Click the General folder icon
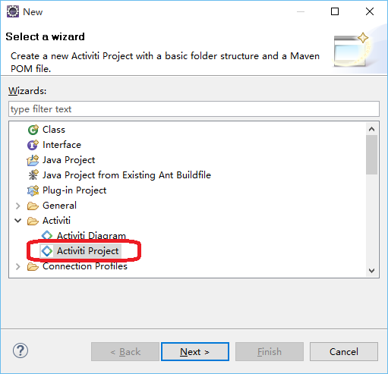 pos(33,206)
